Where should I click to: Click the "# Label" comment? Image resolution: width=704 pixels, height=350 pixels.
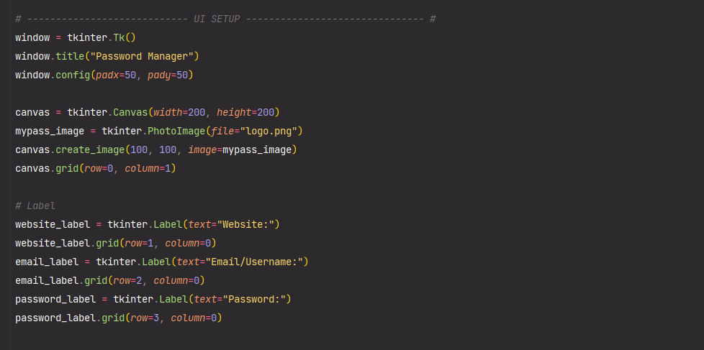35,206
